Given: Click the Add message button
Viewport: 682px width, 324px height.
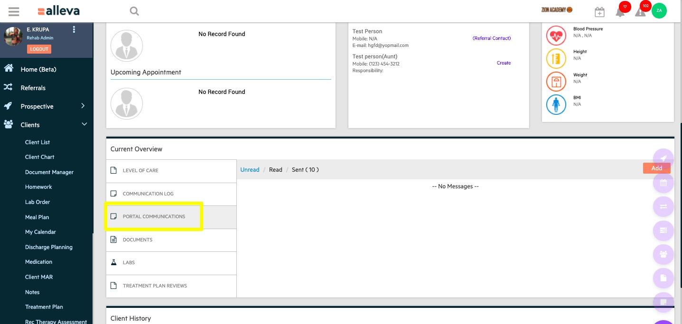Looking at the screenshot, I should point(656,168).
